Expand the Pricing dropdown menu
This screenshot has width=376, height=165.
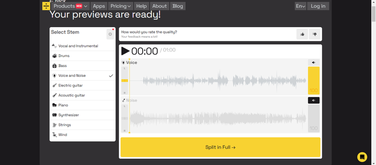coord(120,6)
